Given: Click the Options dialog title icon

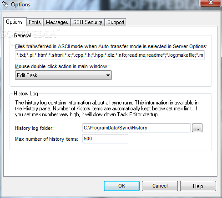Looking at the screenshot, I should [5, 4].
